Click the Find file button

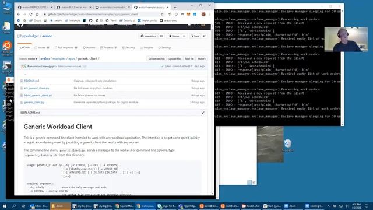point(189,58)
